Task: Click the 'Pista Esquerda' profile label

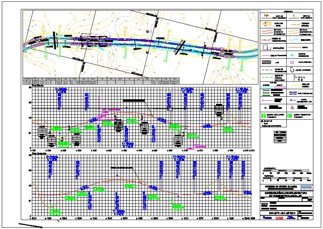Action: [39, 153]
